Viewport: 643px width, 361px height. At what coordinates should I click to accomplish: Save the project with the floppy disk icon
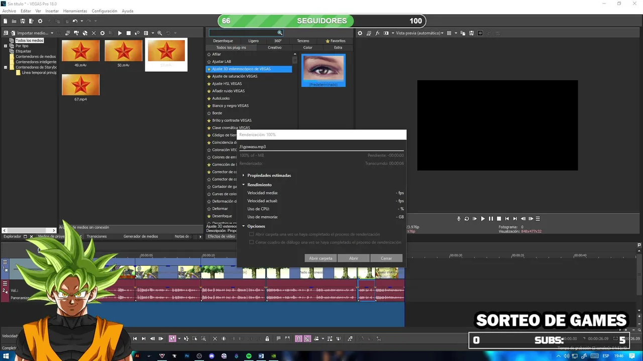pyautogui.click(x=23, y=21)
